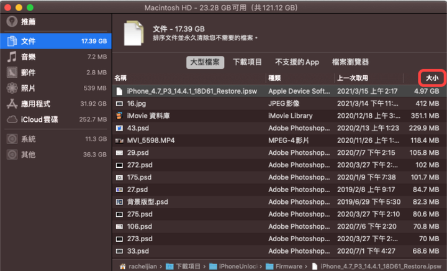Click the thumbnail icon of 272.psd

119,165
